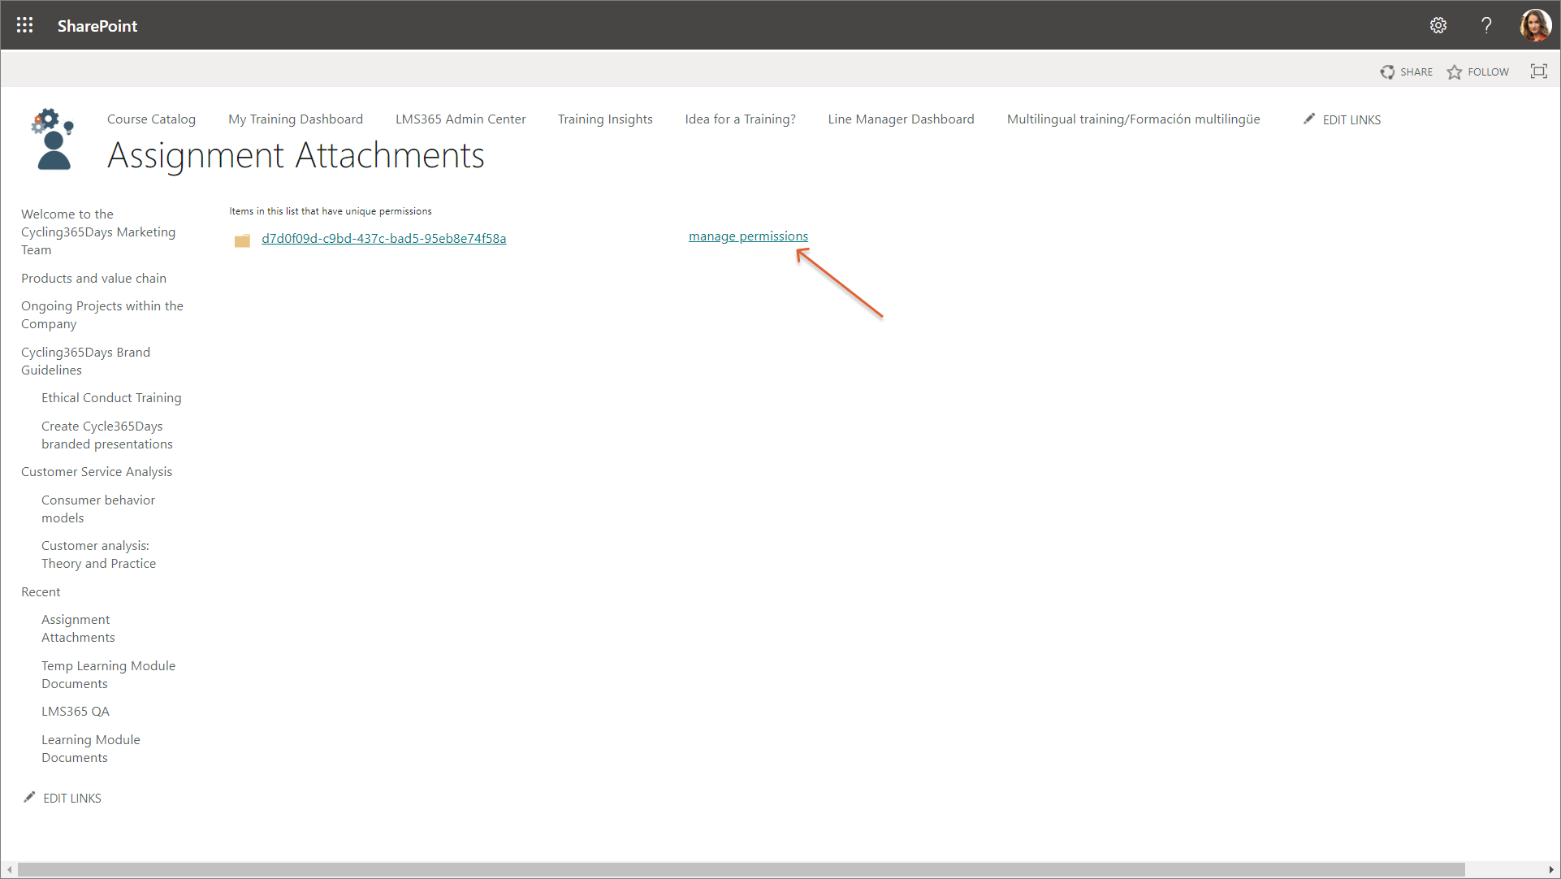Click top navigation Edit Links pencil
Image resolution: width=1561 pixels, height=879 pixels.
point(1309,119)
